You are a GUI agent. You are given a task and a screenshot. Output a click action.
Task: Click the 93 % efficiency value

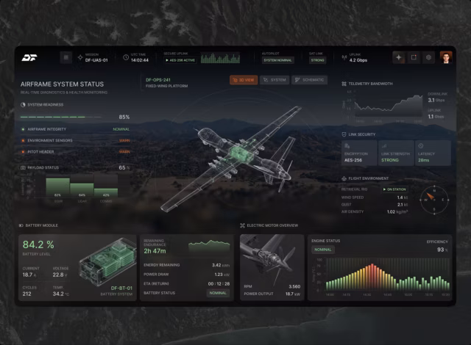[x=442, y=250]
